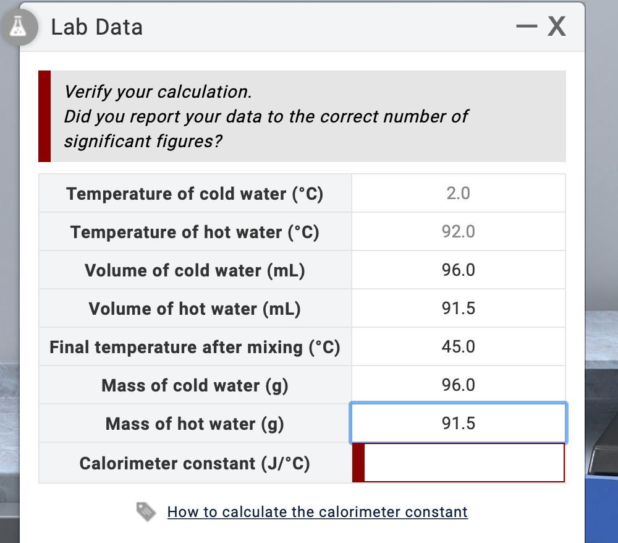618x543 pixels.
Task: Open the How to calculate the calorimeter constant link
Action: point(317,512)
